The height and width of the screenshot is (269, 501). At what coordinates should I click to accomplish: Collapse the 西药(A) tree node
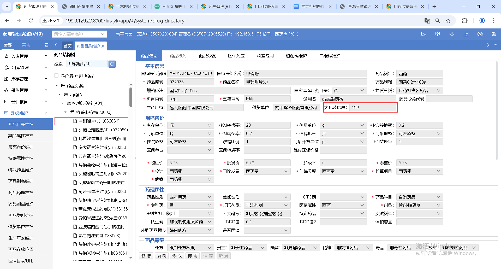(x=59, y=95)
